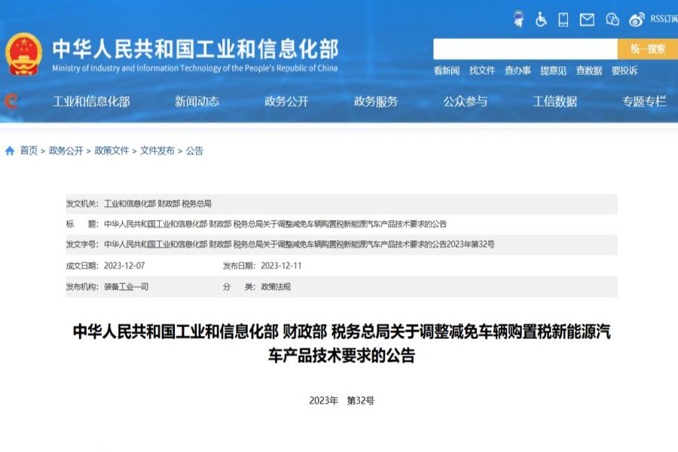Click the national emblem logo
The image size is (678, 452).
[x=23, y=54]
